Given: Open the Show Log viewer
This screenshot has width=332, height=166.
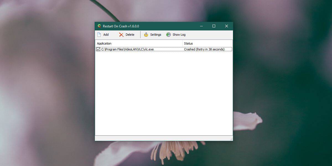Looking at the screenshot, I should click(x=176, y=35).
